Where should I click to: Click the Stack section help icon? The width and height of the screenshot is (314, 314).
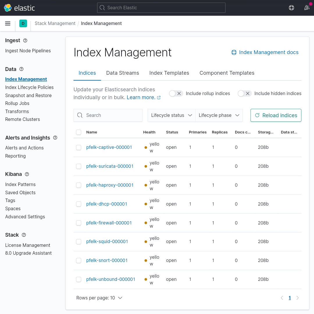(24, 235)
